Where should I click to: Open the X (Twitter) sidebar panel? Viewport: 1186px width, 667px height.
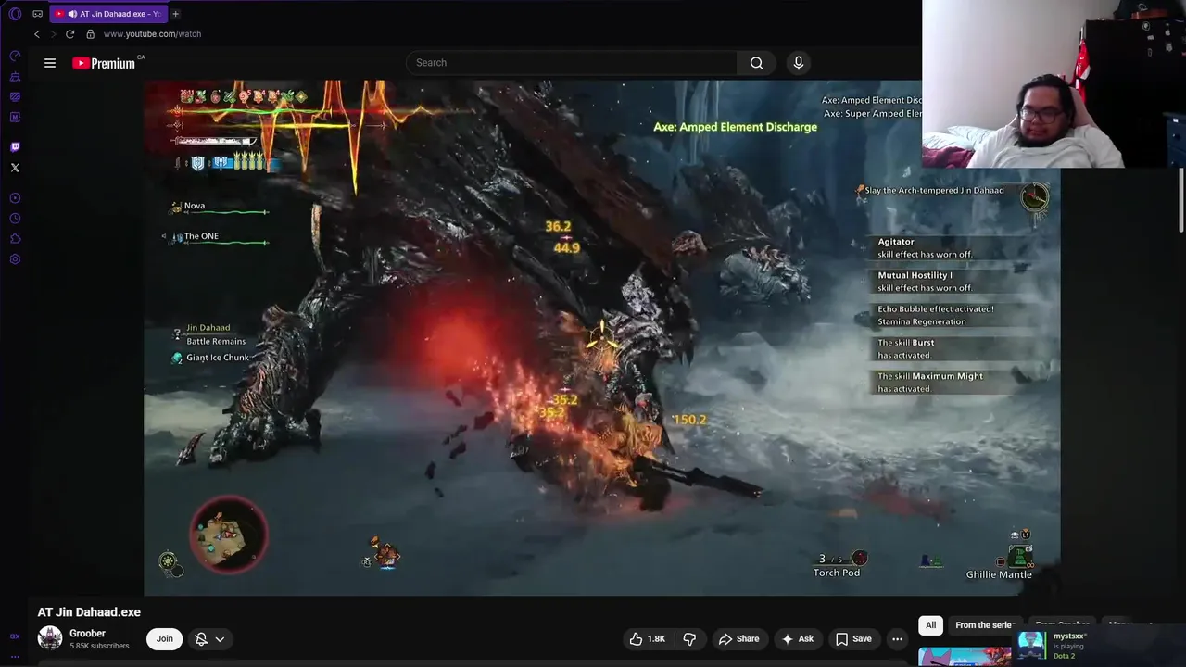[15, 168]
